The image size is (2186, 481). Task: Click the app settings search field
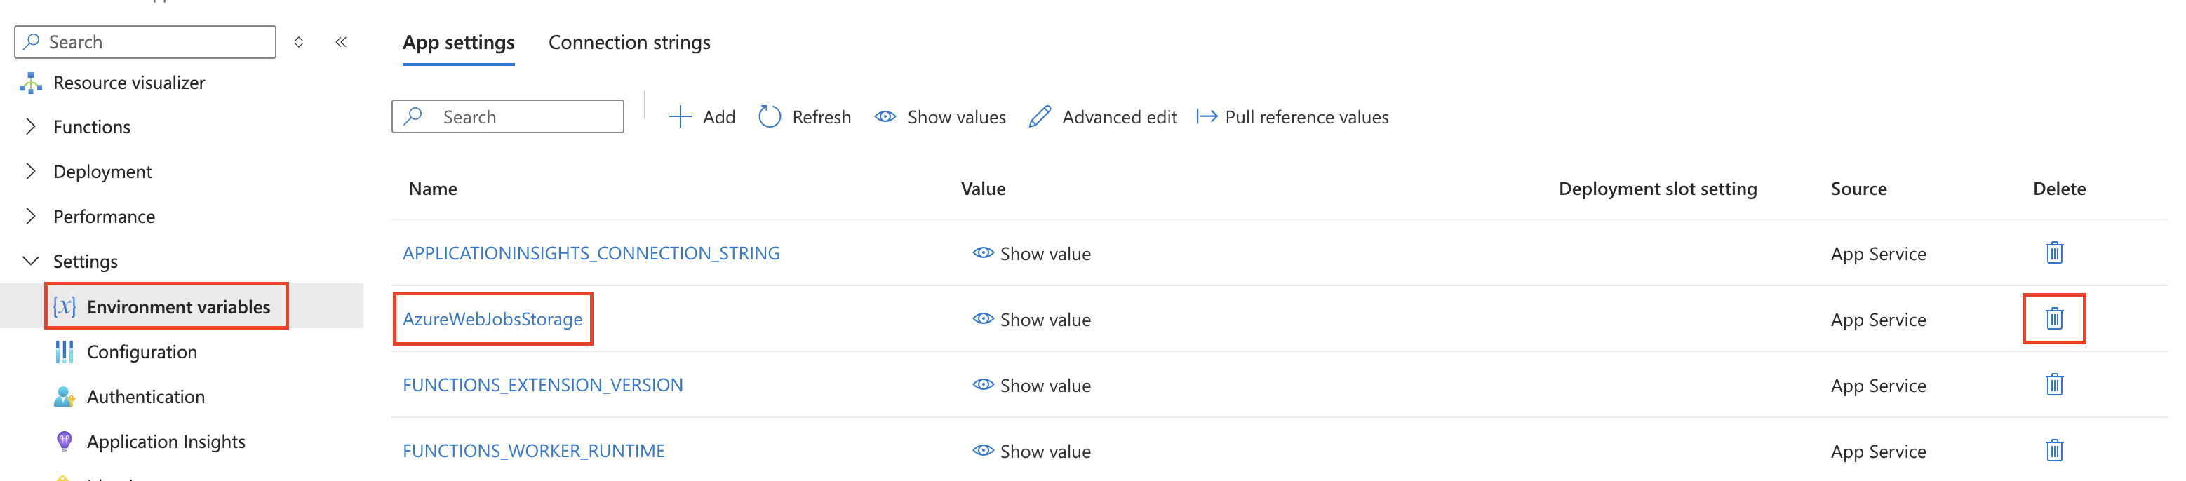[507, 116]
